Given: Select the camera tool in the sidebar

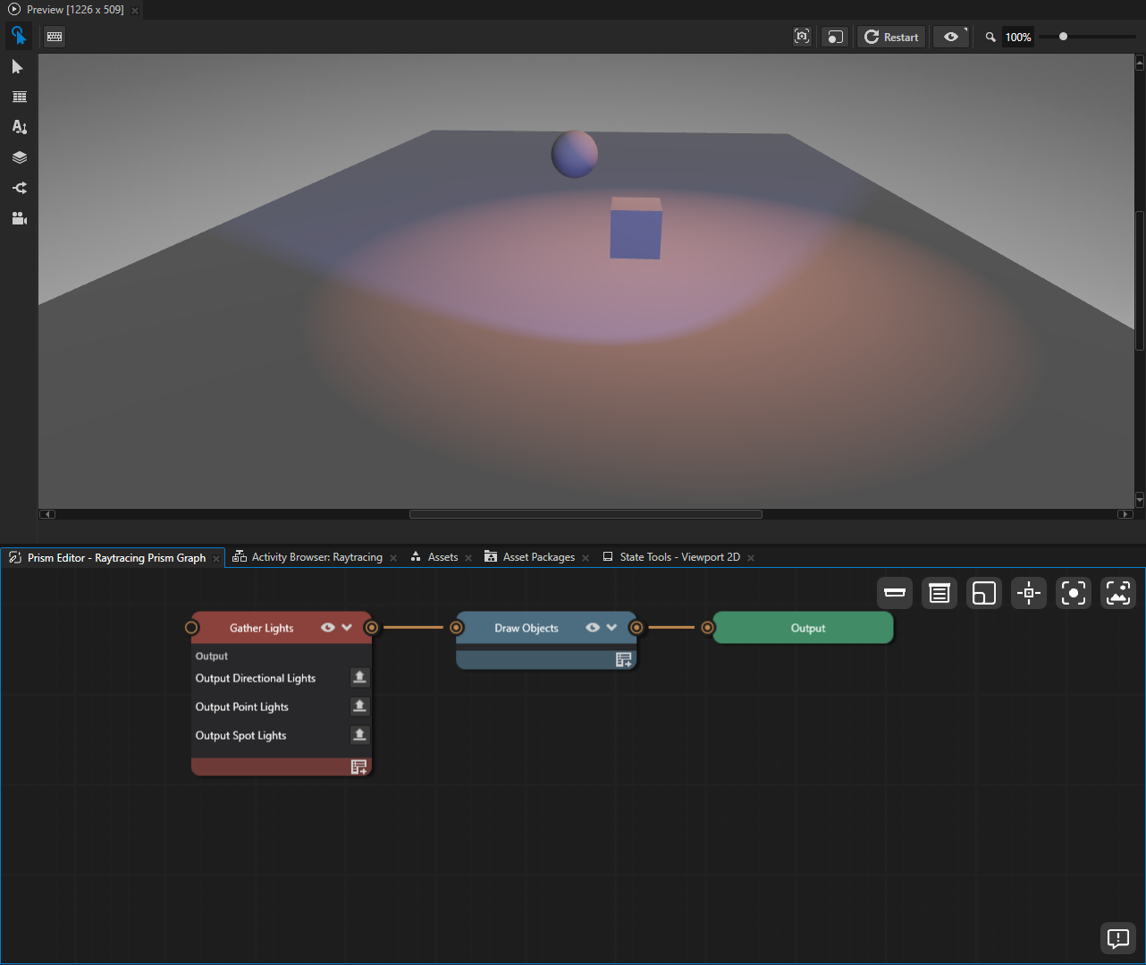Looking at the screenshot, I should (19, 218).
